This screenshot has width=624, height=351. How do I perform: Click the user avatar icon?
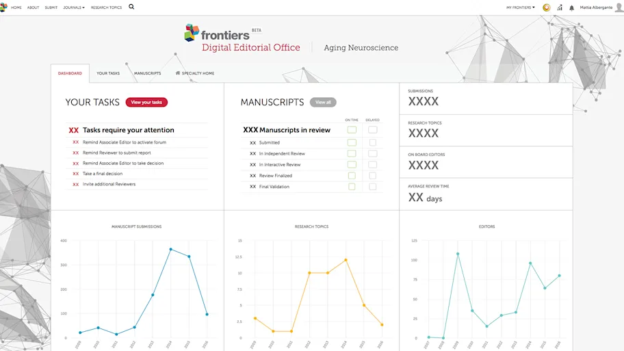619,7
